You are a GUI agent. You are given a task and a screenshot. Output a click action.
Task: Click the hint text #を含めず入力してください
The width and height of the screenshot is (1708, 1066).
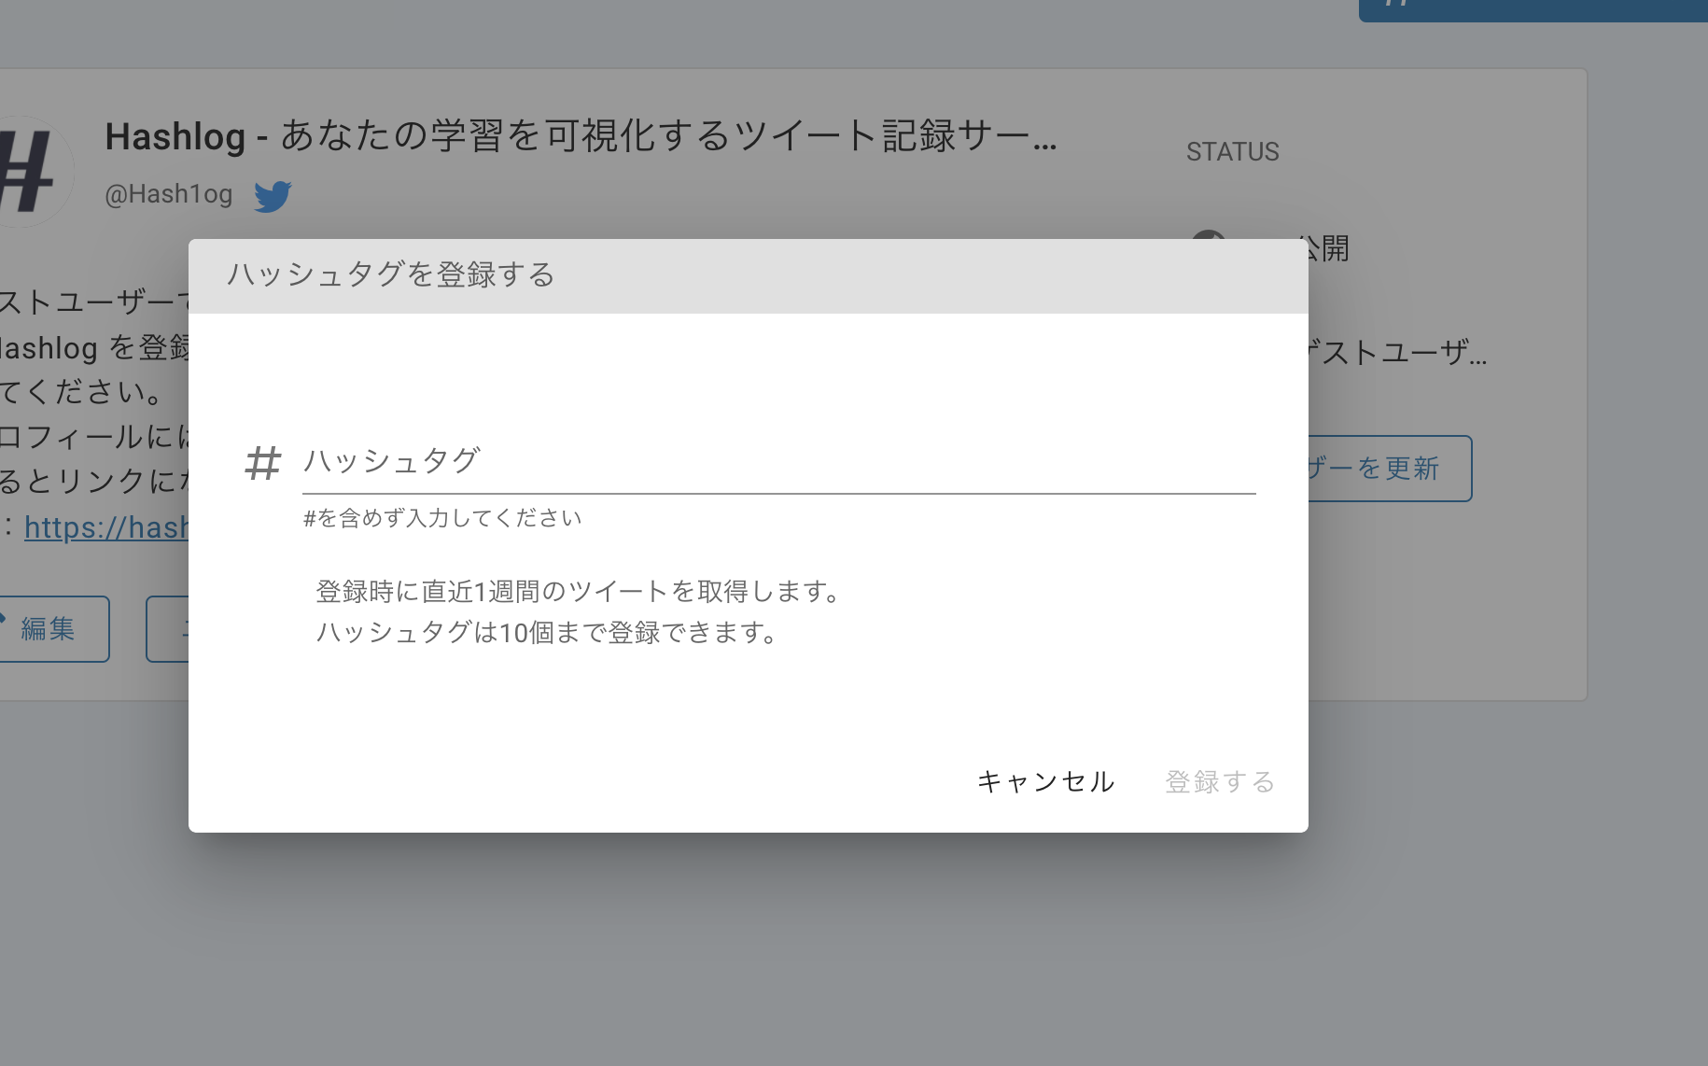442,518
